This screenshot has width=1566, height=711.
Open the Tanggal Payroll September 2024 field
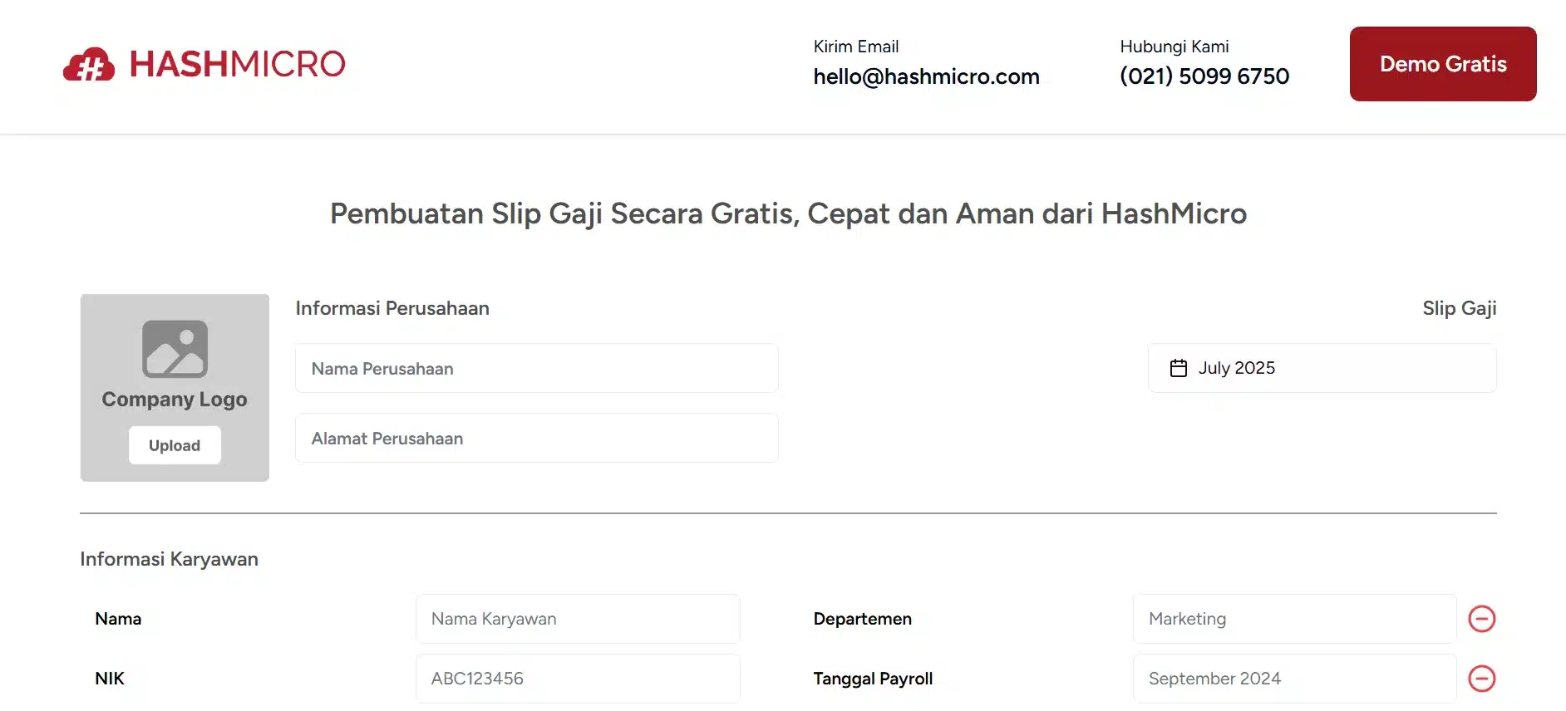click(x=1294, y=679)
